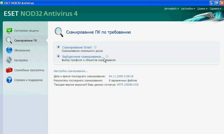The image size is (224, 134).
Task: Click the gear icon for Настройка
Action: point(9,60)
